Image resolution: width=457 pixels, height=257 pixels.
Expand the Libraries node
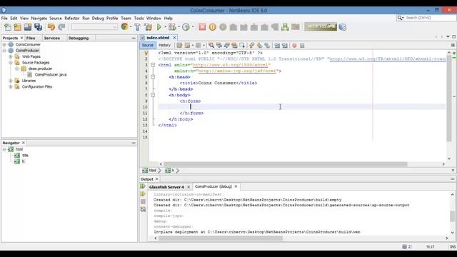11,81
